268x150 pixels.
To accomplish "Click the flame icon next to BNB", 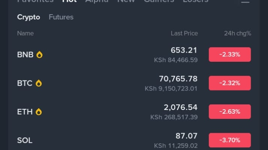I will point(39,55).
